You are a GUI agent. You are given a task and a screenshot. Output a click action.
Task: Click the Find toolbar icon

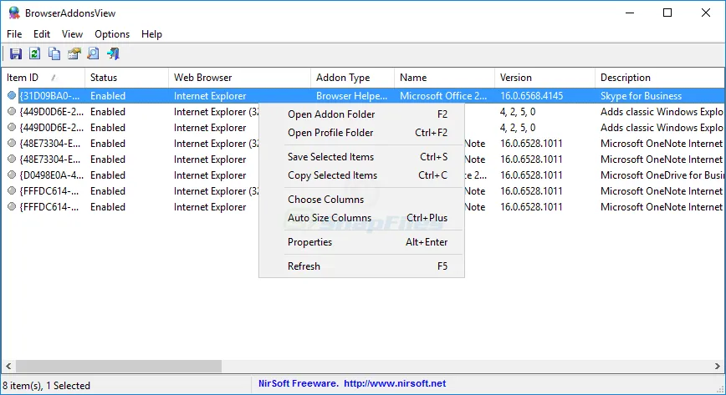pos(93,53)
